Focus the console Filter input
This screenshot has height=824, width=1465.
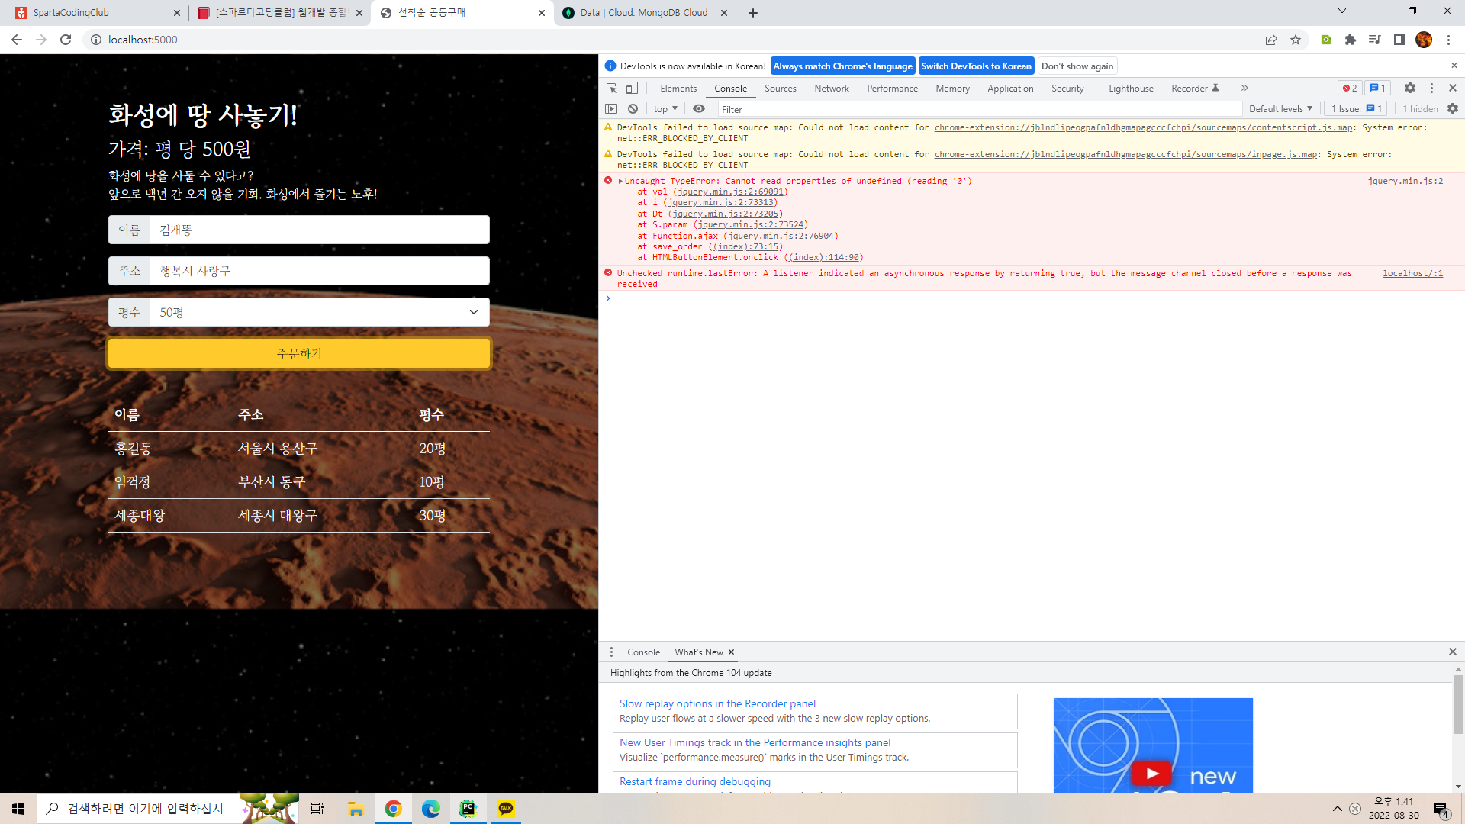pos(979,109)
